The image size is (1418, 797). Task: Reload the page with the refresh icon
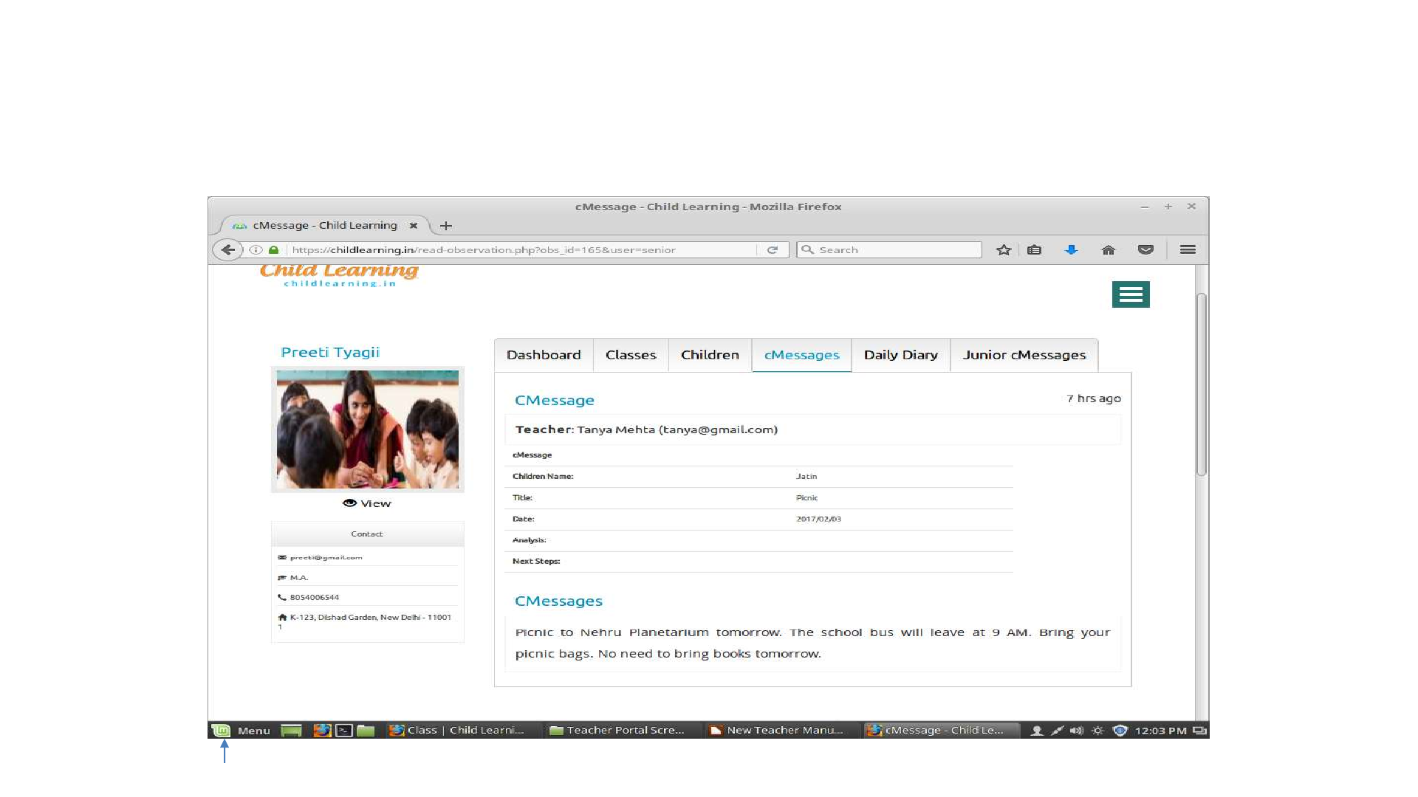click(x=773, y=250)
